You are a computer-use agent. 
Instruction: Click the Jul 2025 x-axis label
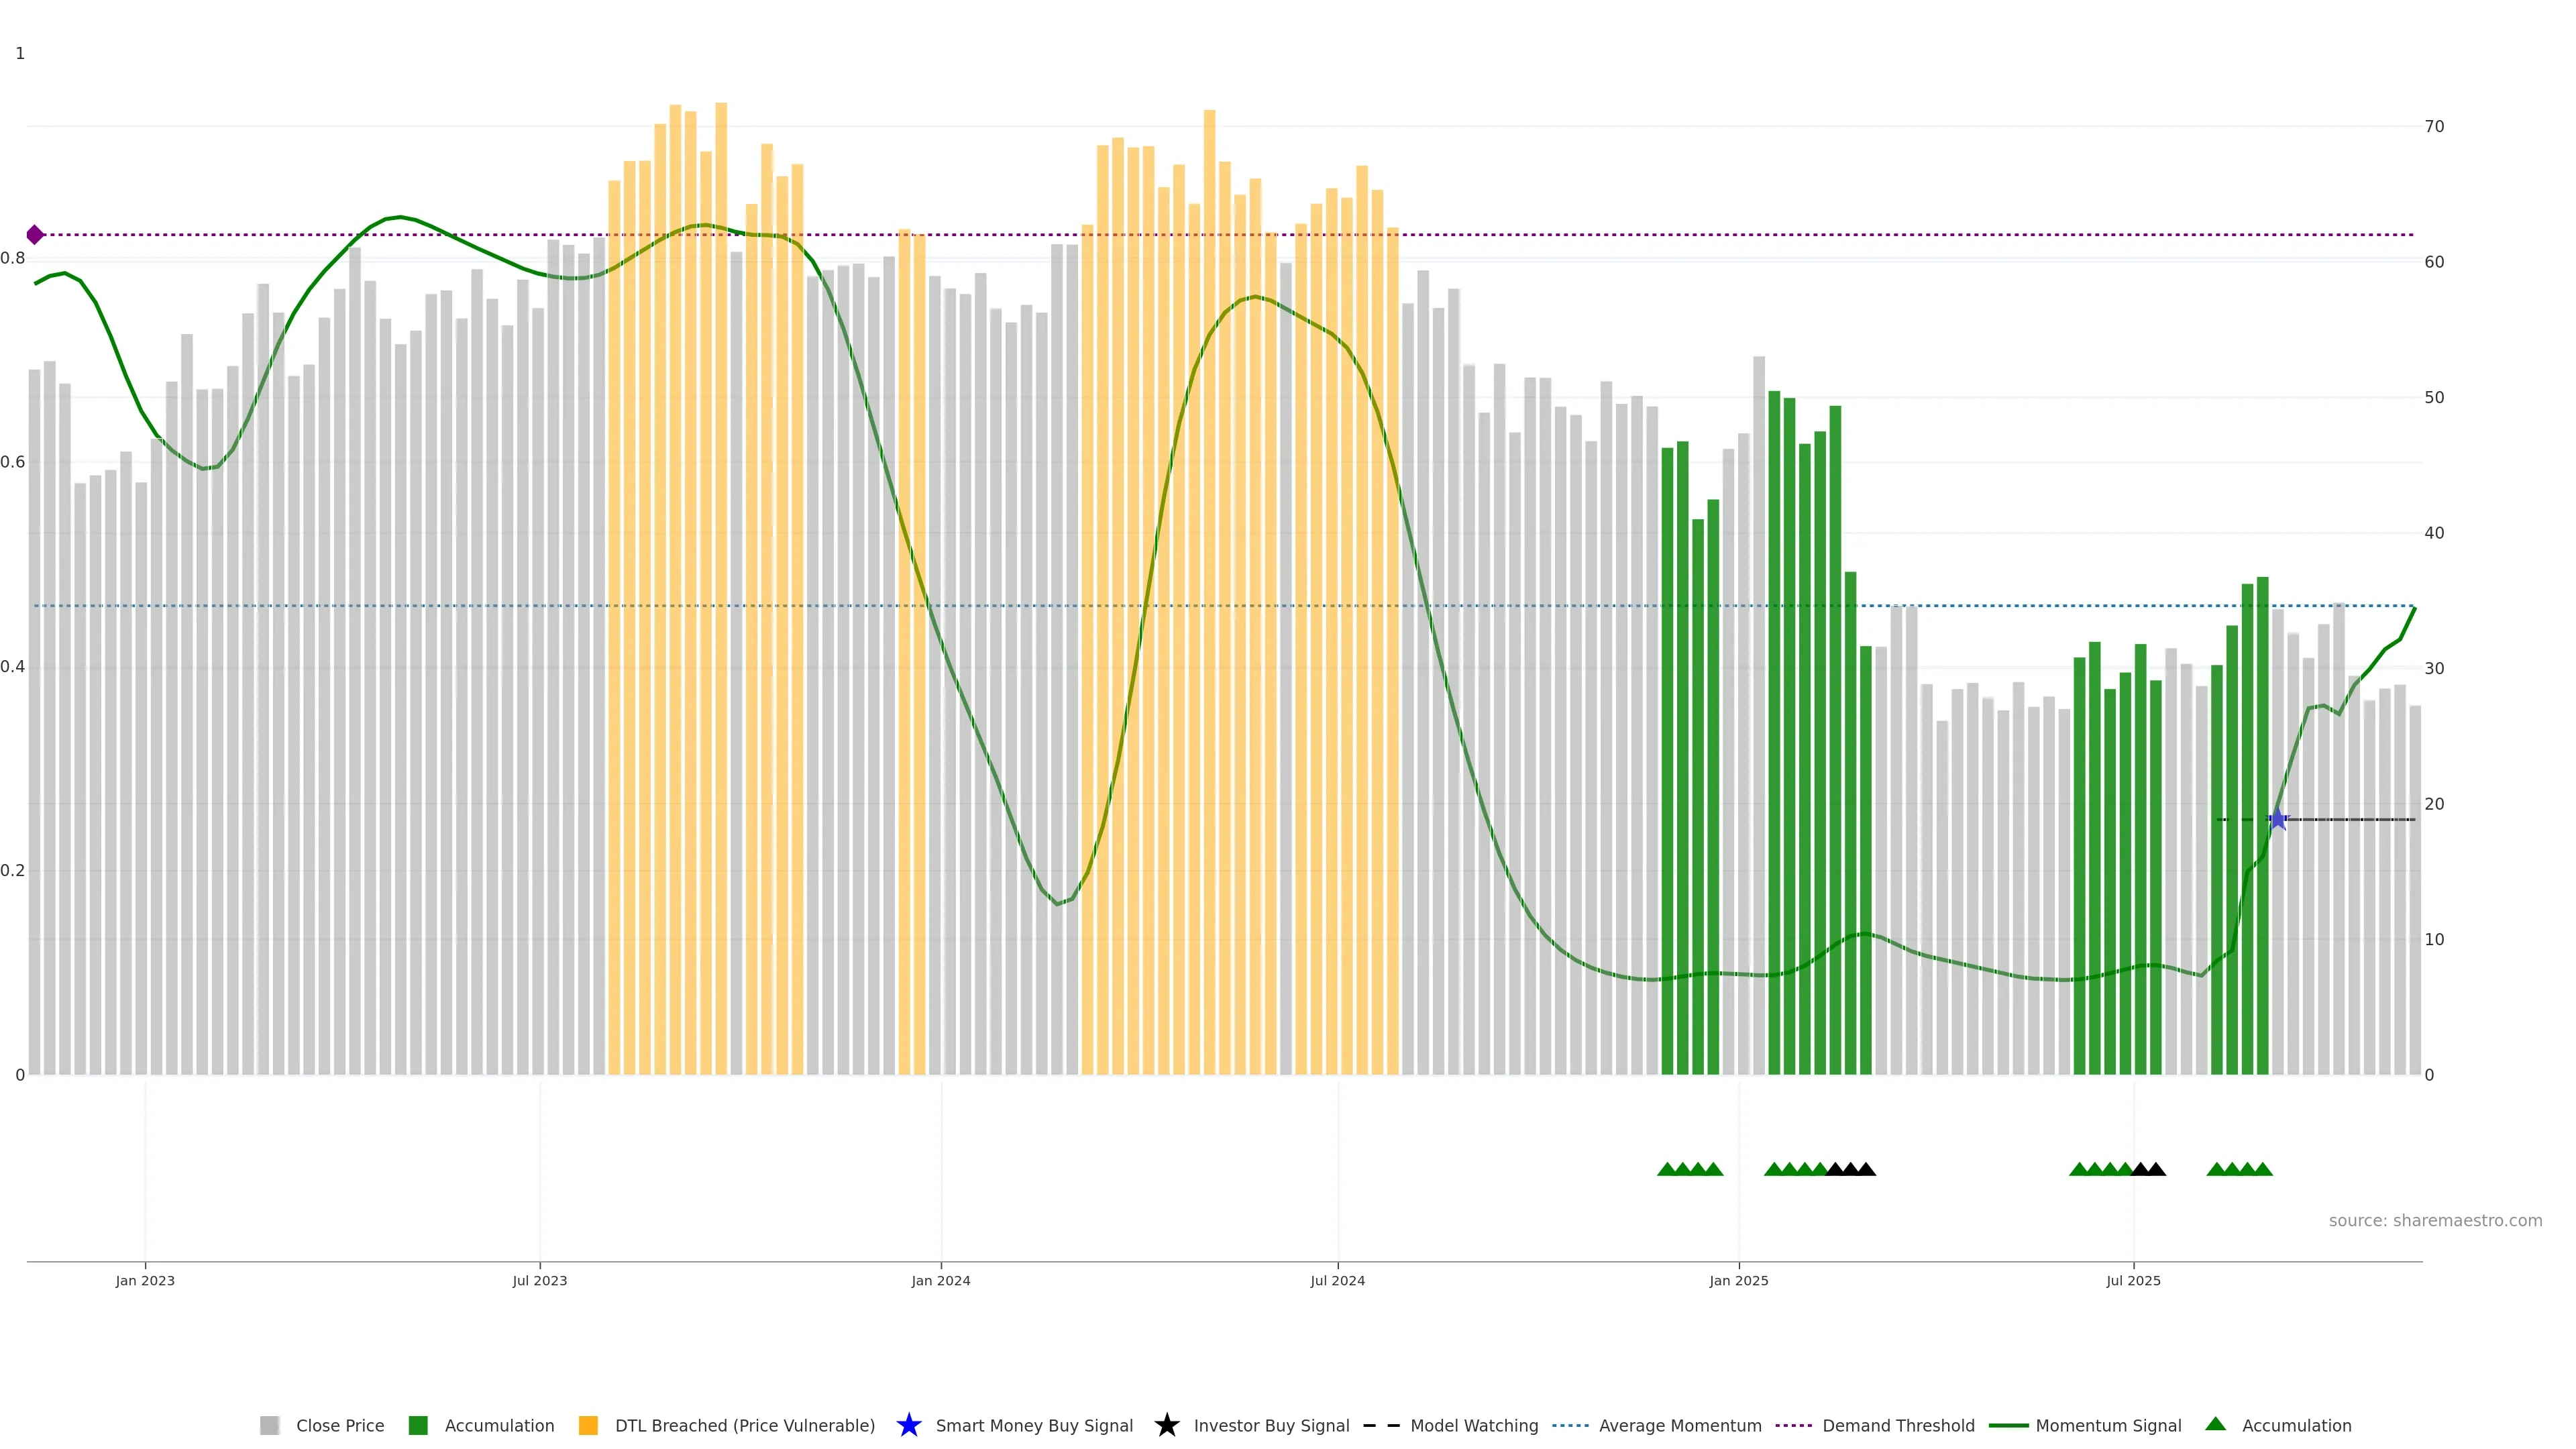pyautogui.click(x=2133, y=1280)
